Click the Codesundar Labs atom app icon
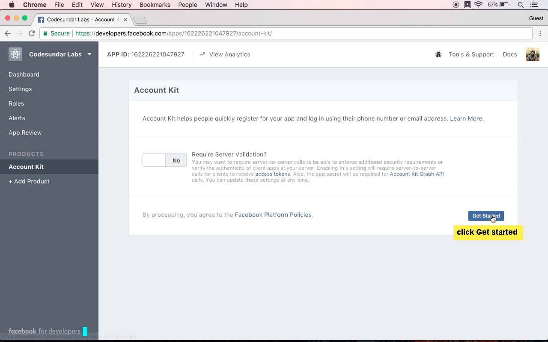Viewport: 548px width, 342px height. click(x=15, y=54)
